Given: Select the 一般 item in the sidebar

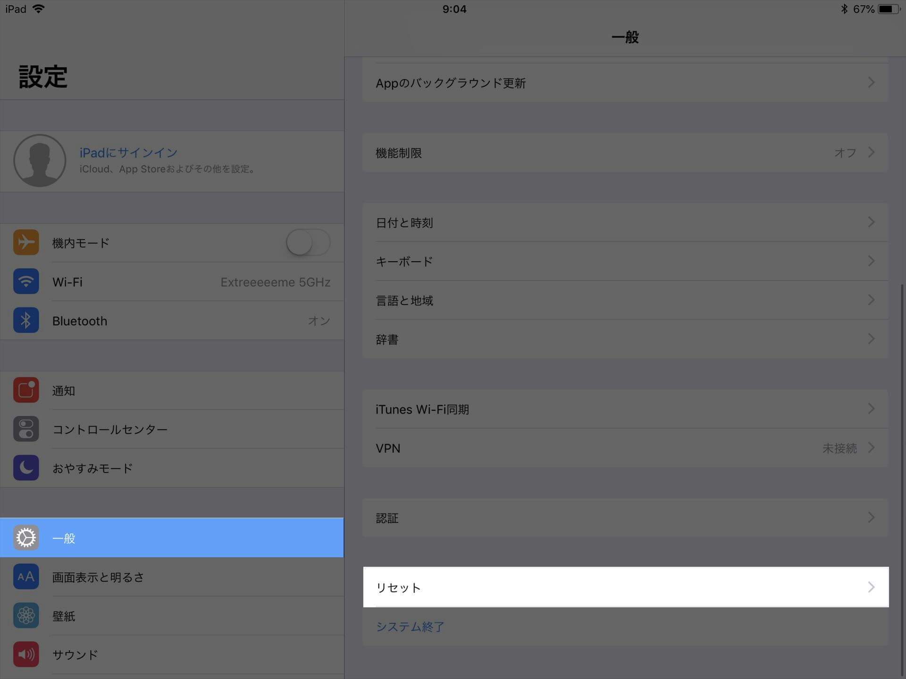Looking at the screenshot, I should pos(172,538).
